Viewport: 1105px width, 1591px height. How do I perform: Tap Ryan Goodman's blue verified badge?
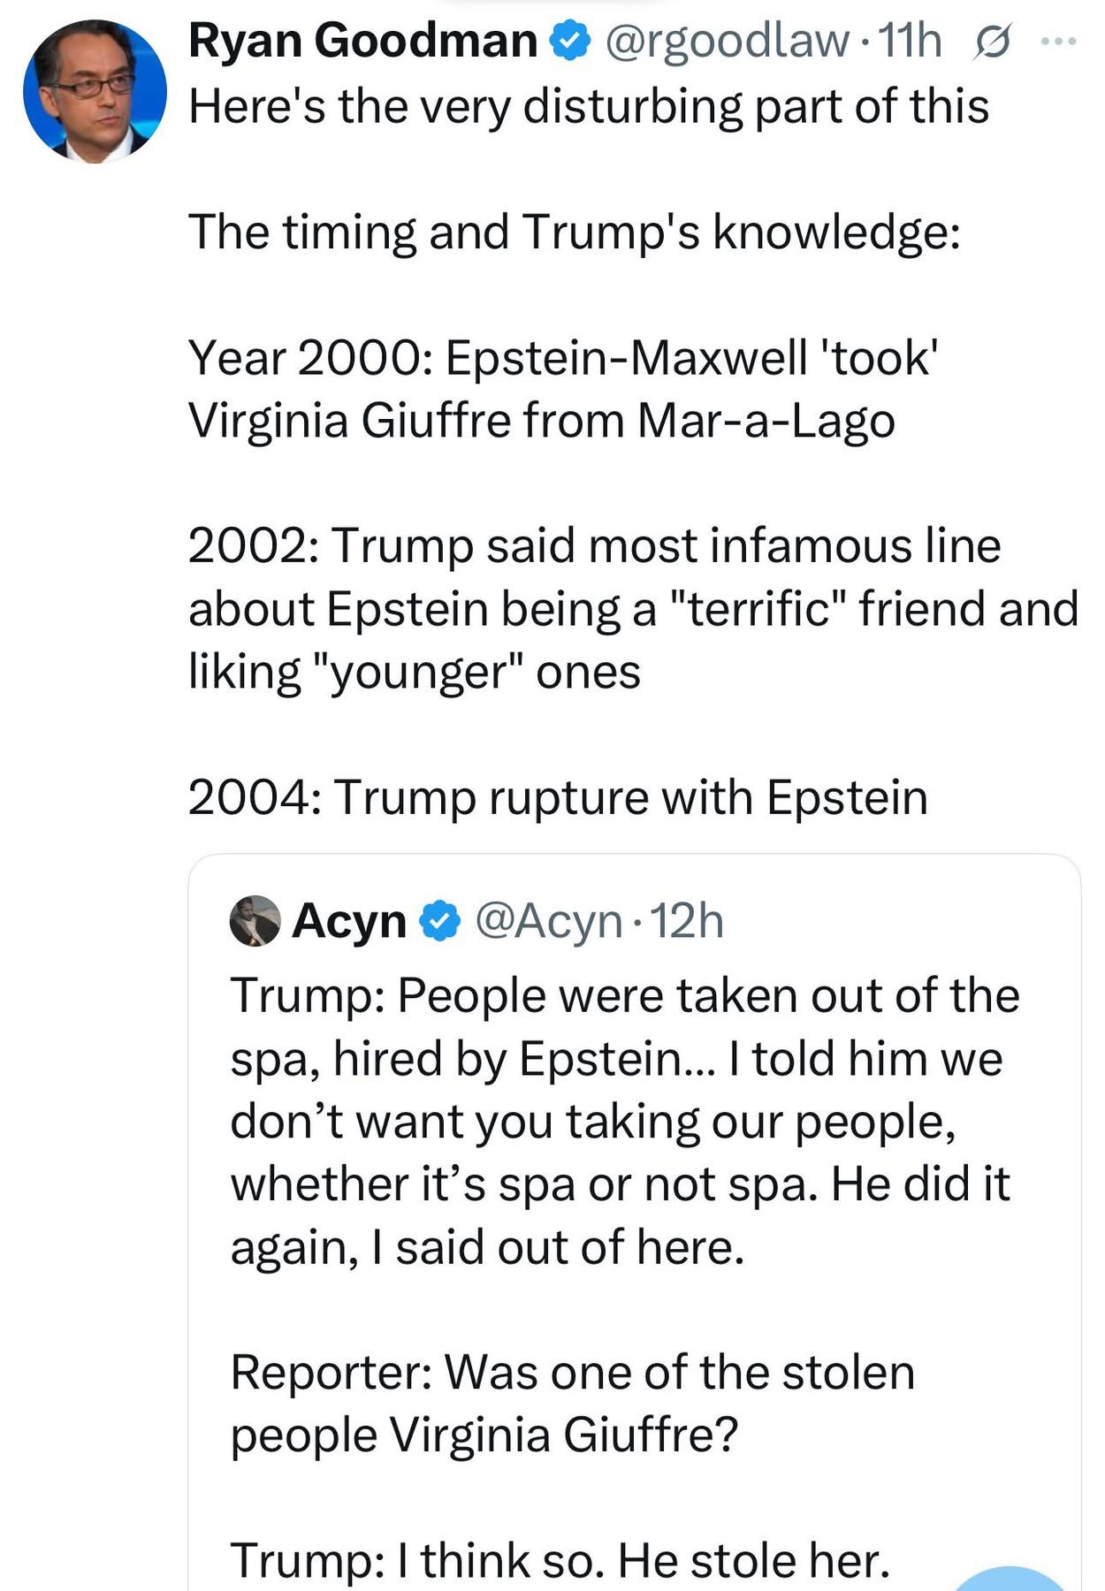(570, 42)
